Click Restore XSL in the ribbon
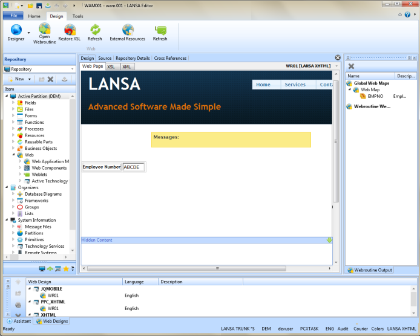 [70, 33]
